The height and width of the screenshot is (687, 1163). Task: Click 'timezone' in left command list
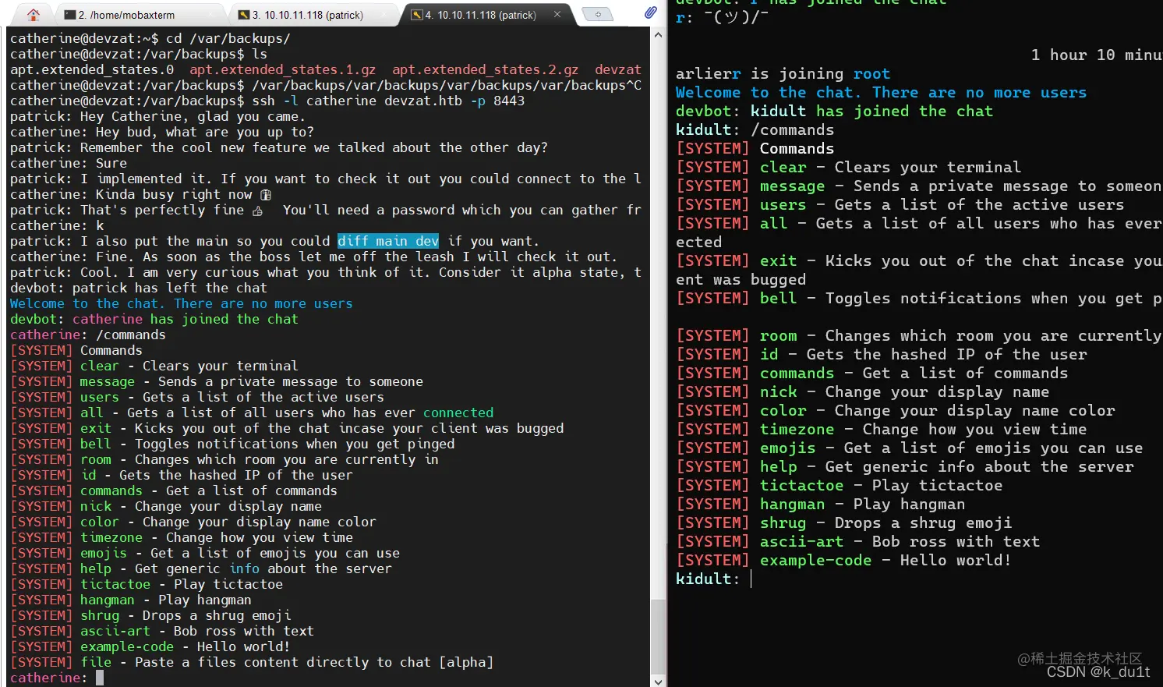click(x=111, y=537)
